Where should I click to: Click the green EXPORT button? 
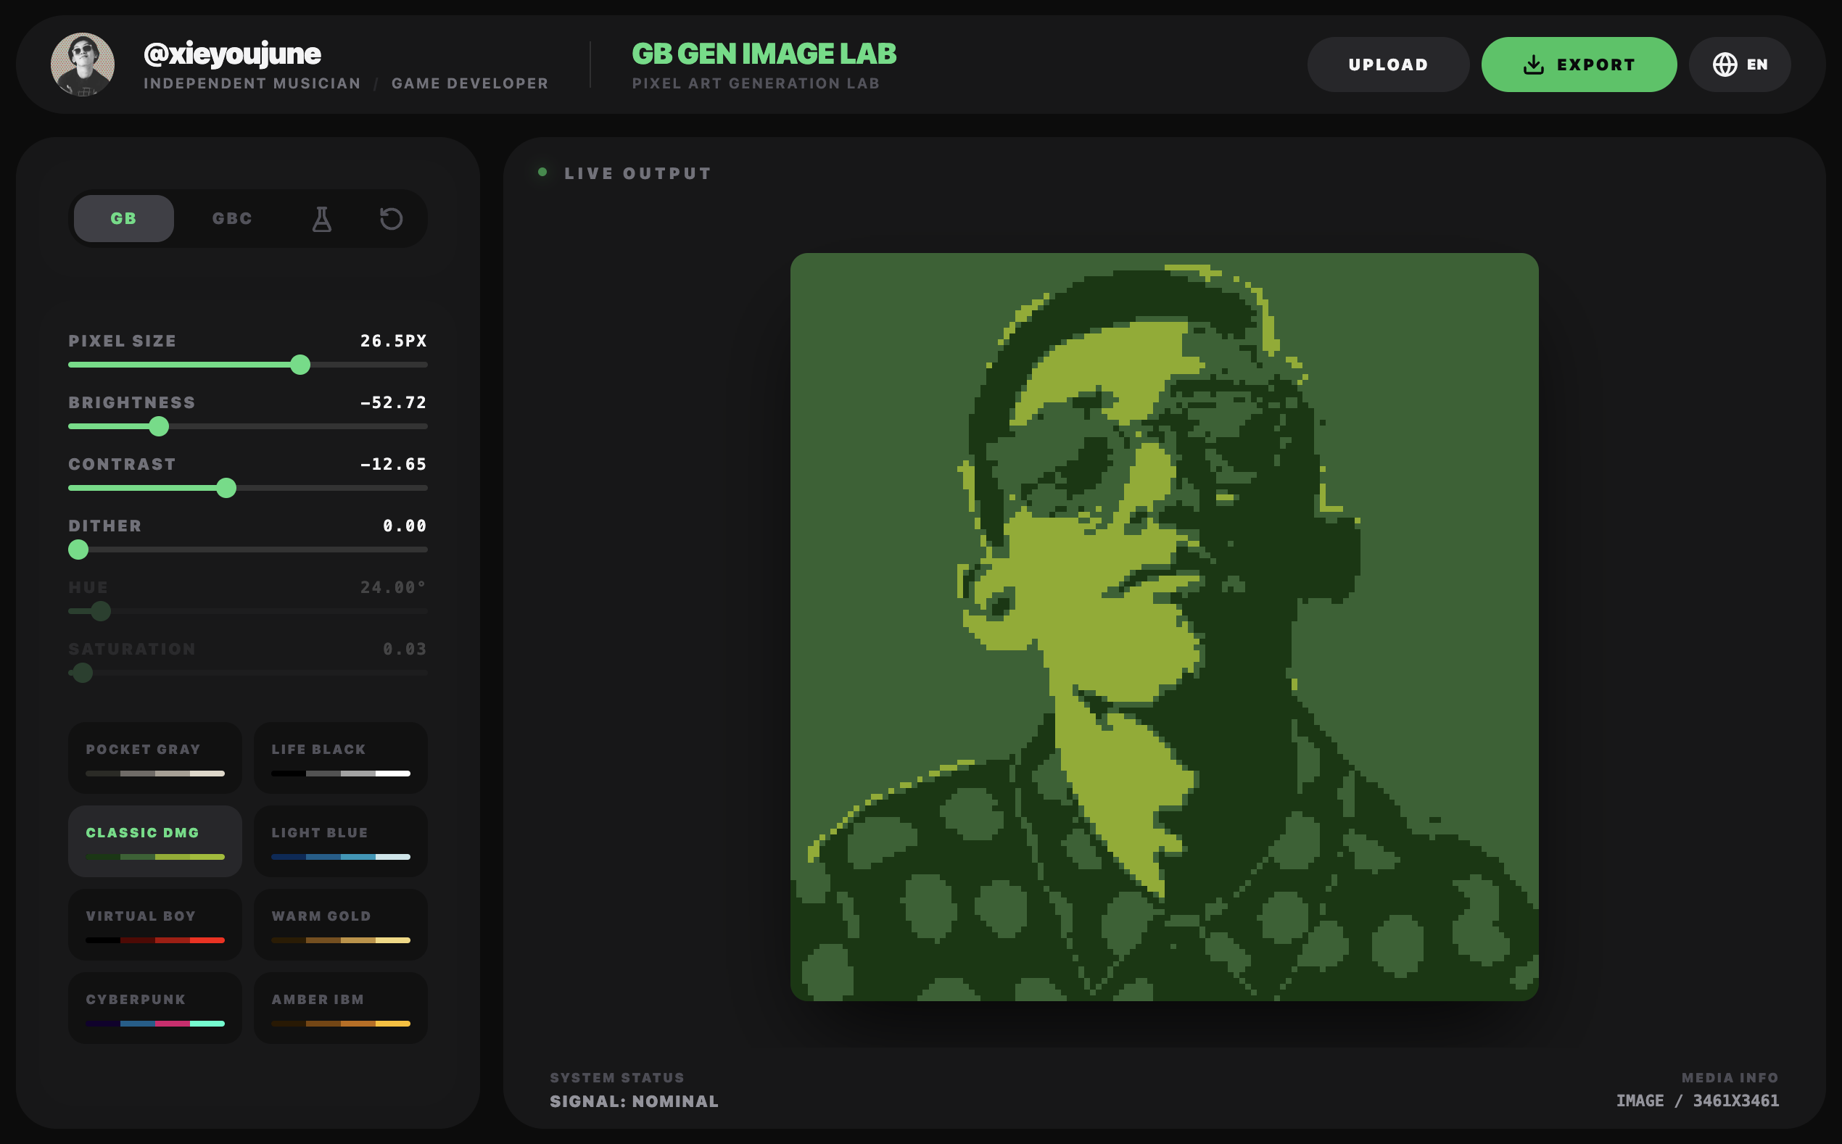click(x=1579, y=65)
